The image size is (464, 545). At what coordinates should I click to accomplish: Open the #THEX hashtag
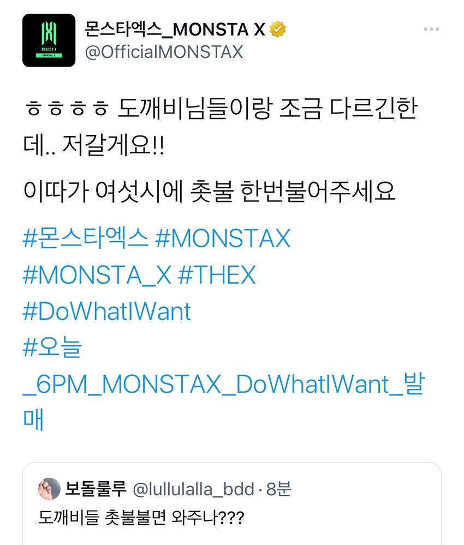pyautogui.click(x=217, y=275)
